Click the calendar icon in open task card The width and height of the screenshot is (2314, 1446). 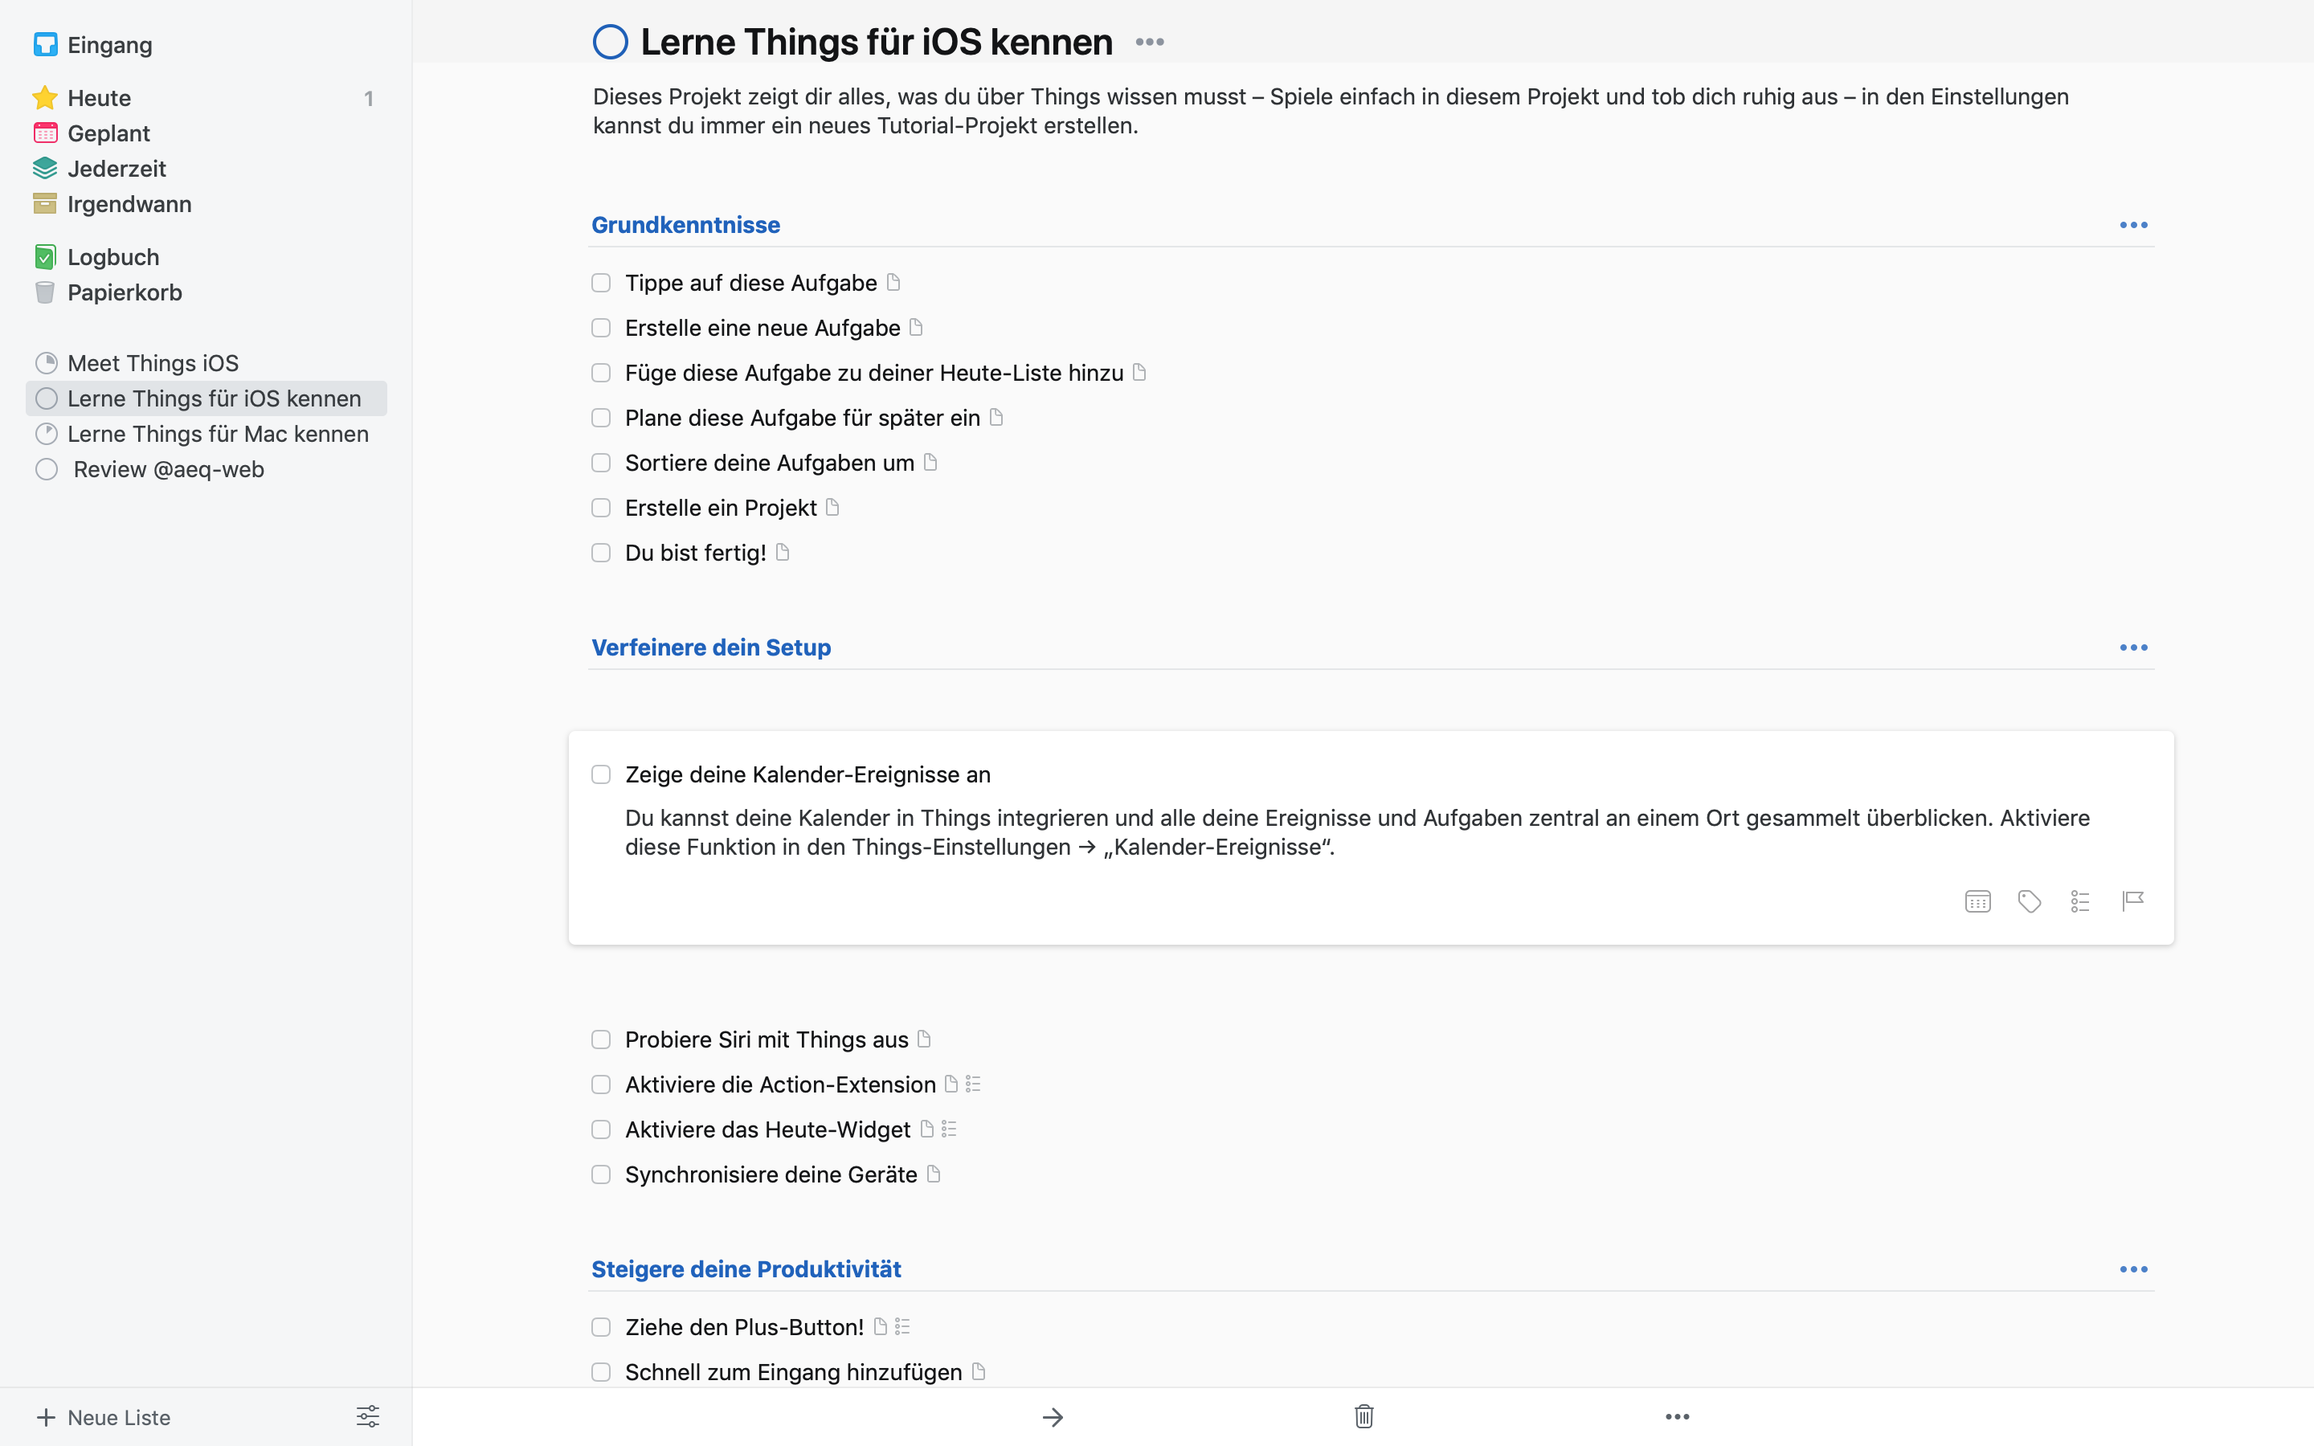[x=1977, y=901]
